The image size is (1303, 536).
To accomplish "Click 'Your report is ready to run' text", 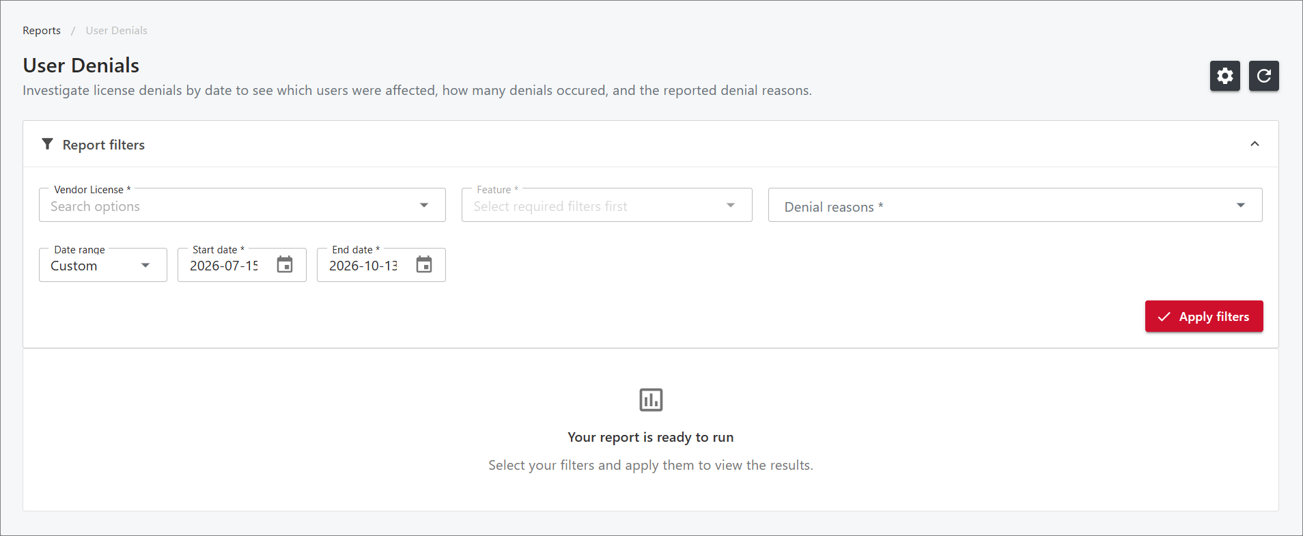I will click(x=651, y=437).
